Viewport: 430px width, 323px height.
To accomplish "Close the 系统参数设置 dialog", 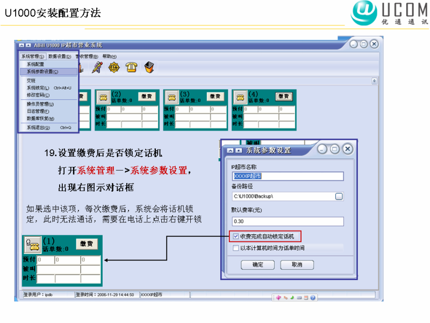I will (347, 149).
